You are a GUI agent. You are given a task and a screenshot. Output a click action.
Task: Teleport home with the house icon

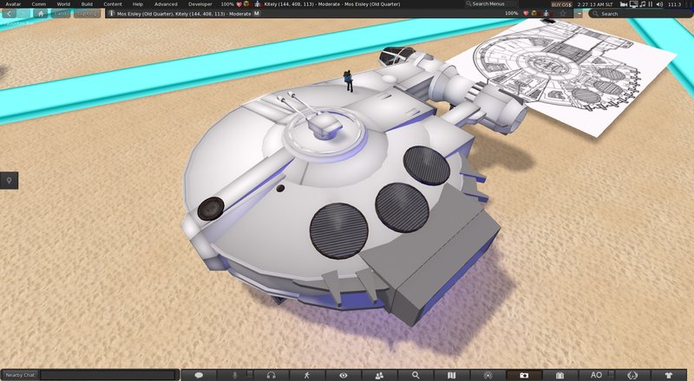pyautogui.click(x=41, y=14)
